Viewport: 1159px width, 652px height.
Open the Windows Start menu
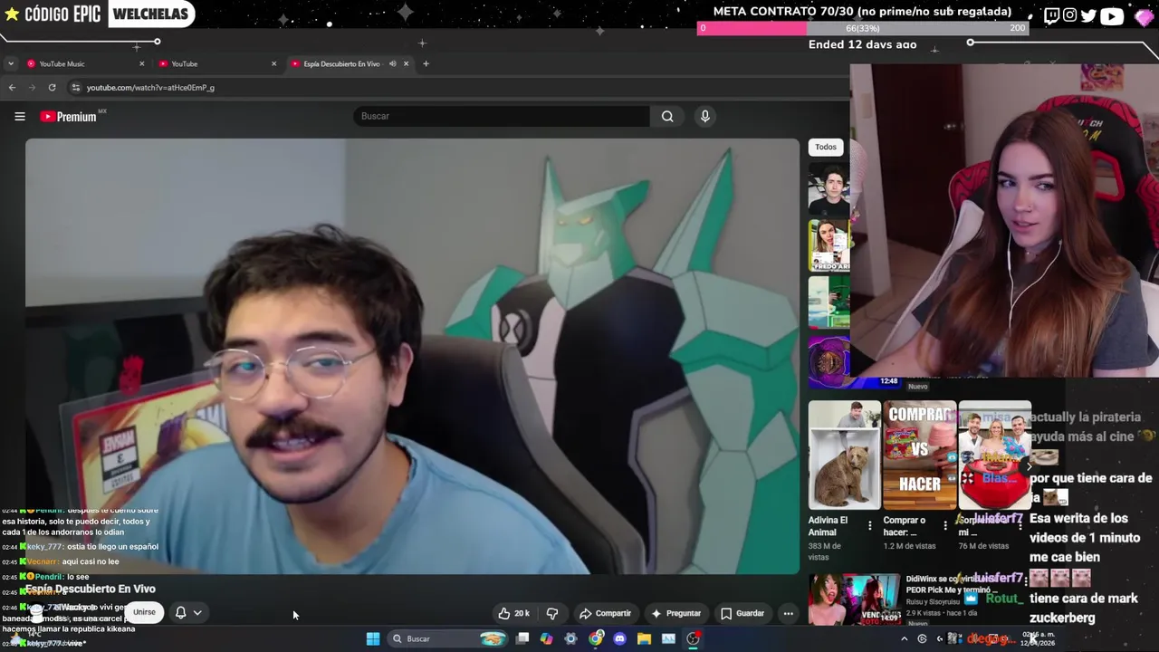coord(372,638)
